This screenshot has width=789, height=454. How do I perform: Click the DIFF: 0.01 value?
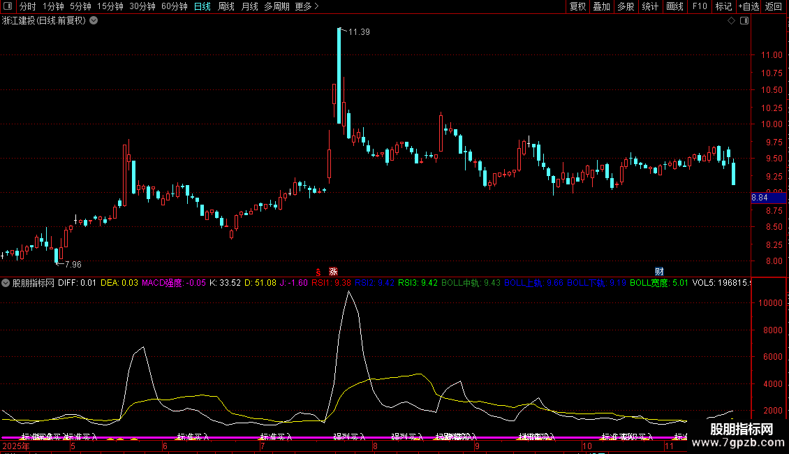(77, 283)
